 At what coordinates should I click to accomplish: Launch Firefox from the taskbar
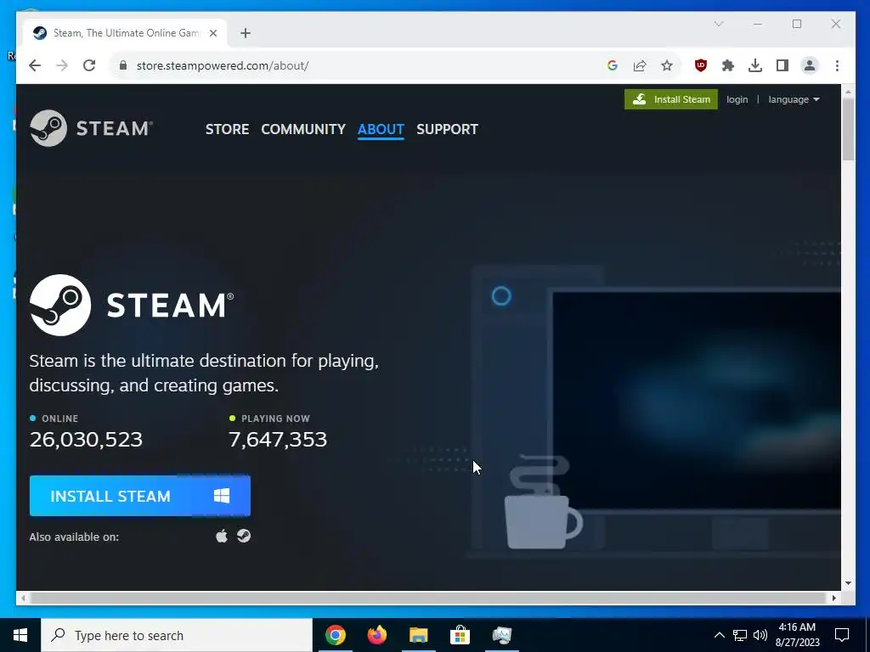click(377, 635)
